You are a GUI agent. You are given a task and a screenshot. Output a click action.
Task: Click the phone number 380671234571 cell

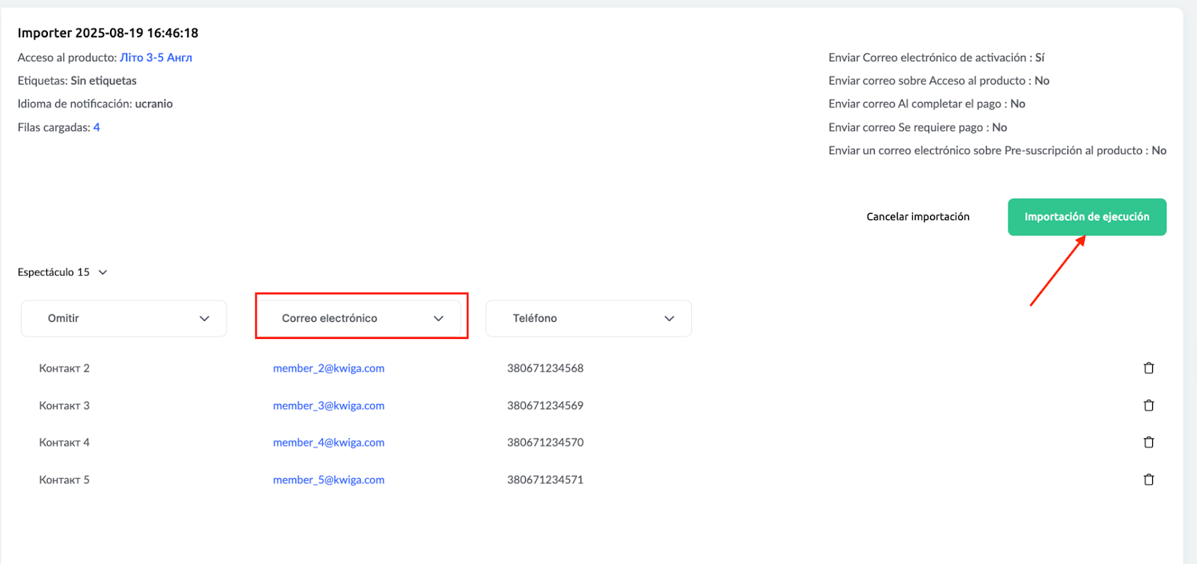(545, 479)
